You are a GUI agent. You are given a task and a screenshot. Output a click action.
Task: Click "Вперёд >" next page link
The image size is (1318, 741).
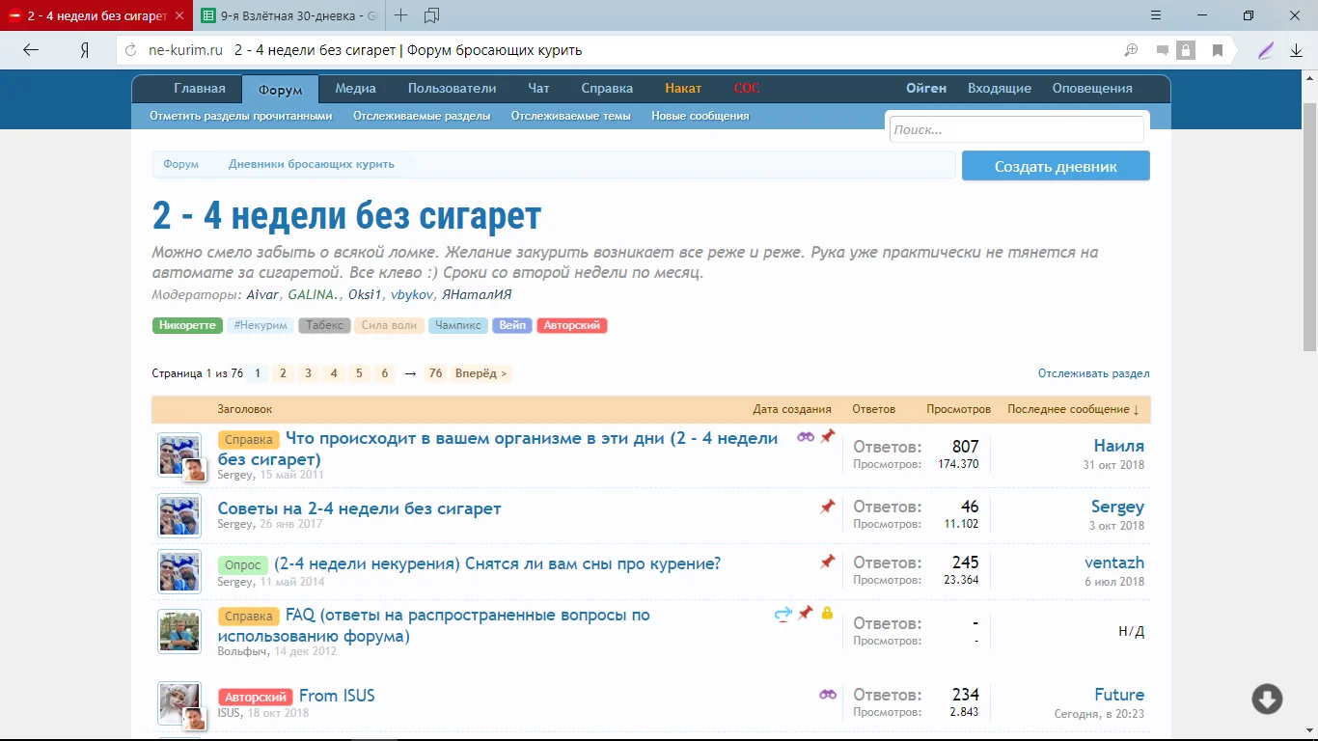481,373
